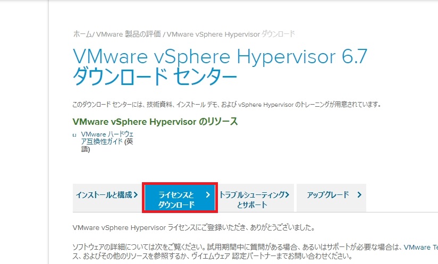Click the ホーム breadcrumb link
Viewport: 438px width, 264px height.
click(82, 35)
